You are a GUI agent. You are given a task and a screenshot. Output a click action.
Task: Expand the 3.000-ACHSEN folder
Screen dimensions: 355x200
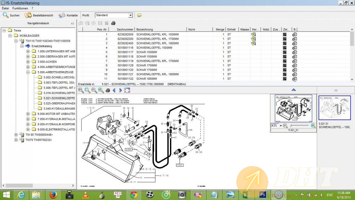coord(28,62)
